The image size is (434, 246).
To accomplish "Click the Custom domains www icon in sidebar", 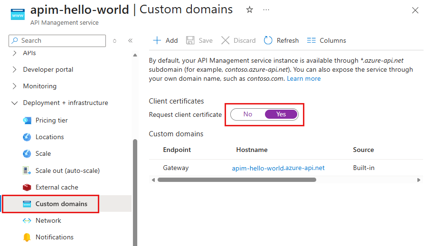I will click(x=27, y=204).
